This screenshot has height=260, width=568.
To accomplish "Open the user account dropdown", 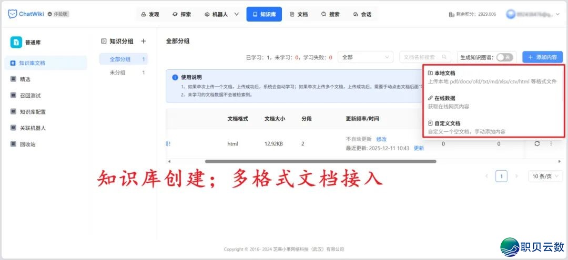I will pos(533,14).
